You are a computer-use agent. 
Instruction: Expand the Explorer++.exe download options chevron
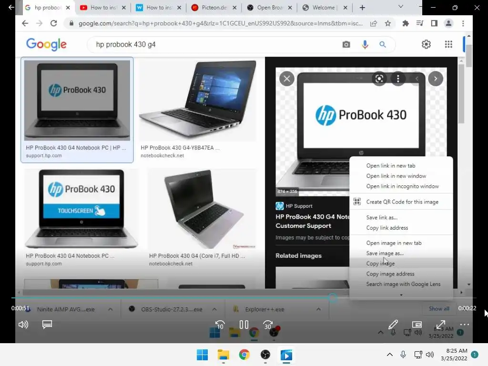click(318, 309)
